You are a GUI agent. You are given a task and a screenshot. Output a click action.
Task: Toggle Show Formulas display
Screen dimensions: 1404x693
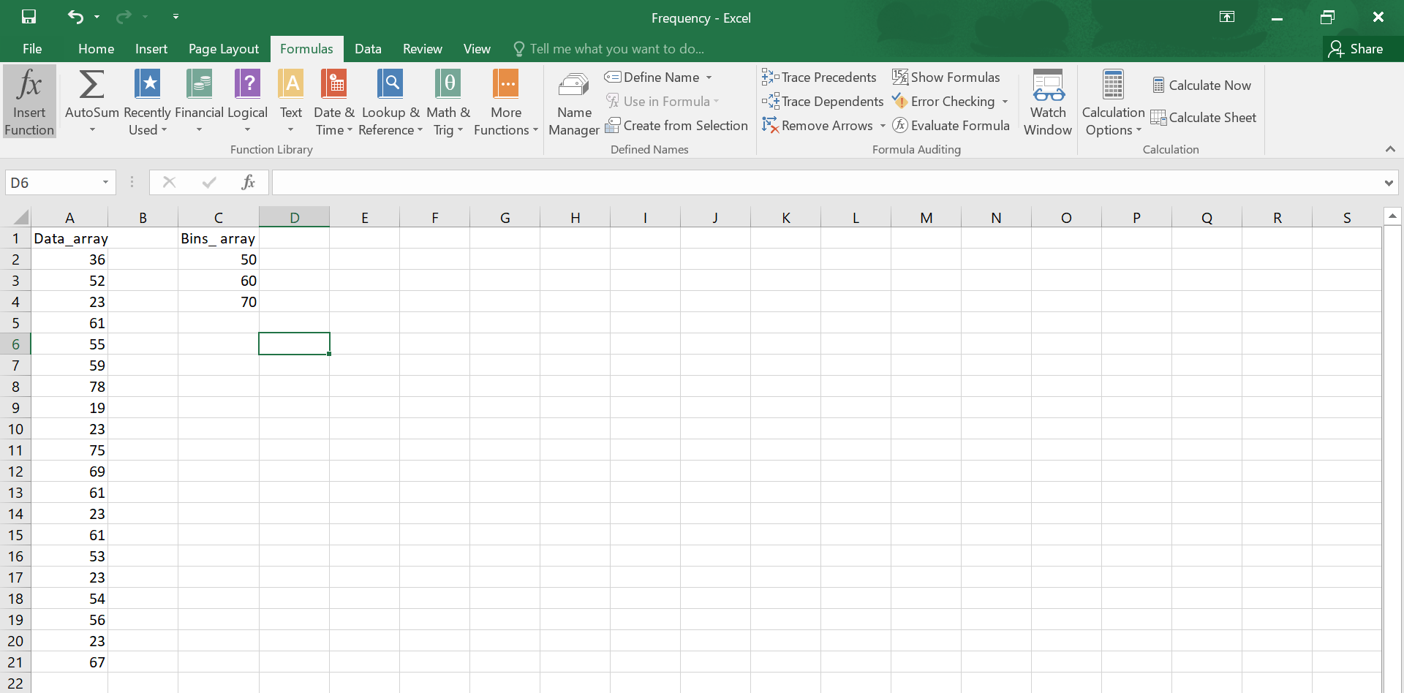click(x=946, y=77)
